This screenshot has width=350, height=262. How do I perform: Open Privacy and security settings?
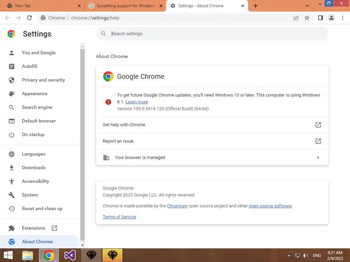[43, 80]
